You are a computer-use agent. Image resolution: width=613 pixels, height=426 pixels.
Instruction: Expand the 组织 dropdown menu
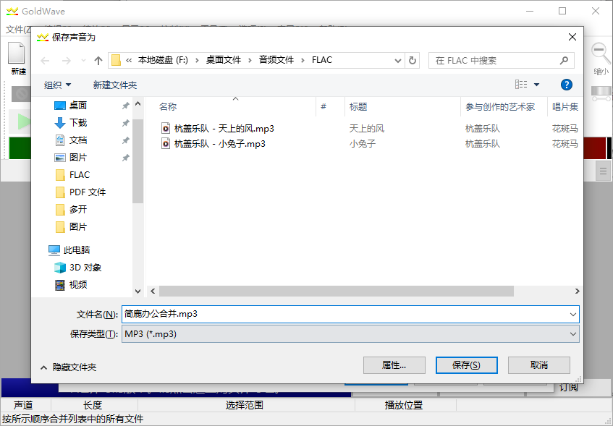pos(56,85)
